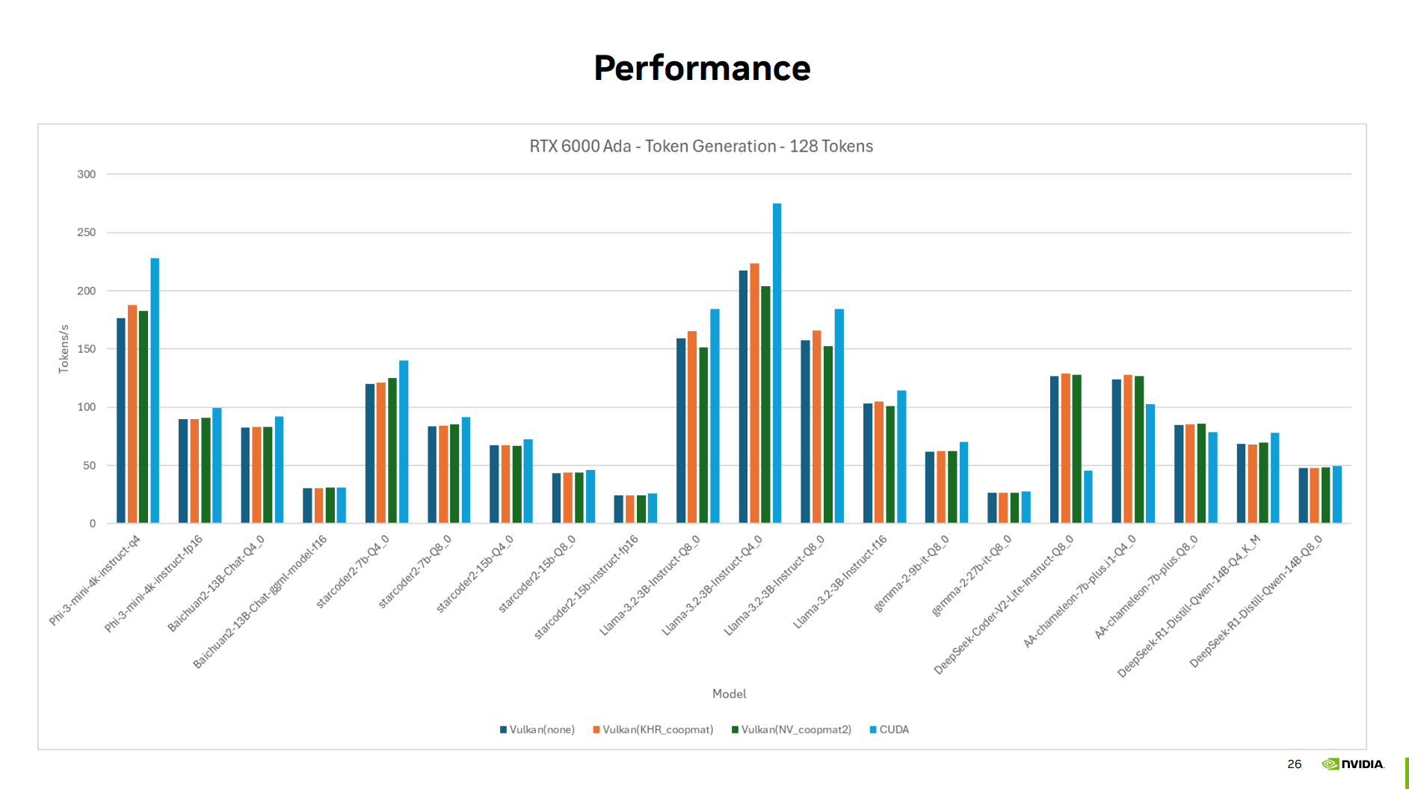Click the "starcoder2-7b-Q8_0" axis label
The image size is (1409, 789).
point(415,571)
